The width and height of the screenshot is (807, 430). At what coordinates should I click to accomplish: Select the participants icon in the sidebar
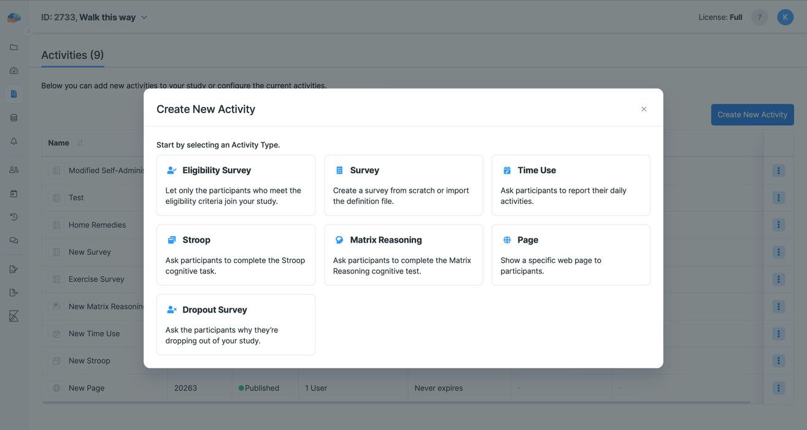pyautogui.click(x=14, y=170)
